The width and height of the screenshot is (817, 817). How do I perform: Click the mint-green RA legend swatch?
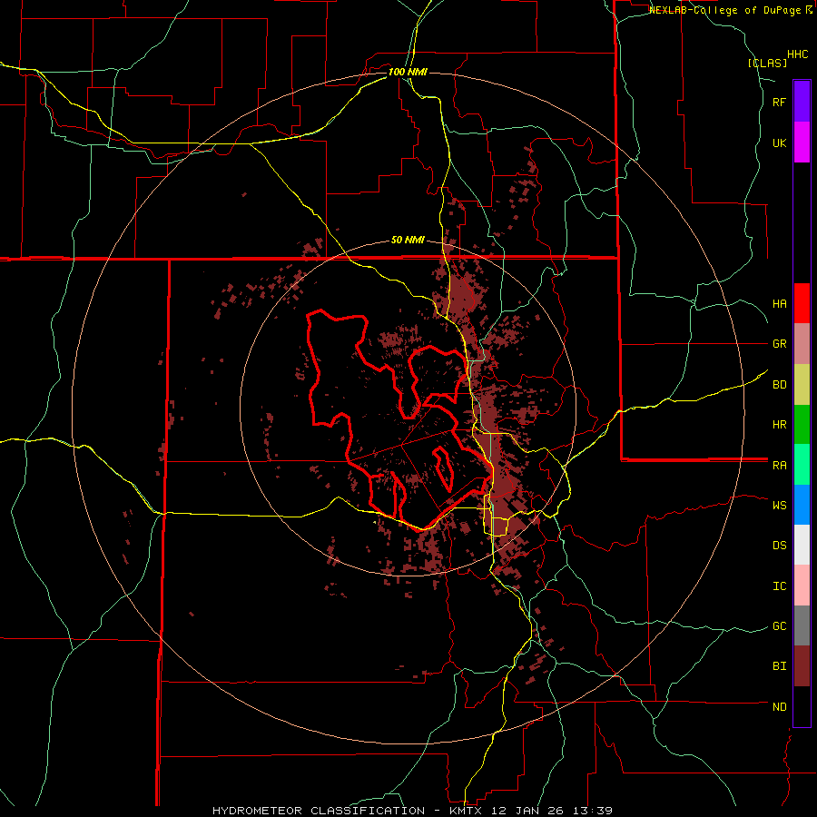pyautogui.click(x=802, y=465)
